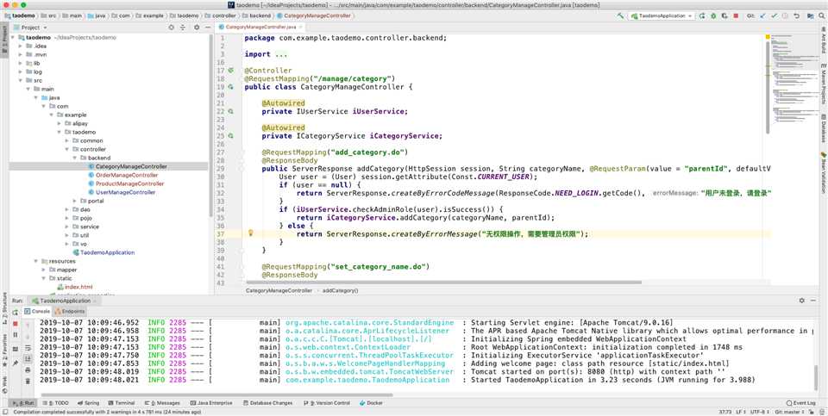Expand the common package
The width and height of the screenshot is (828, 416).
click(67, 140)
